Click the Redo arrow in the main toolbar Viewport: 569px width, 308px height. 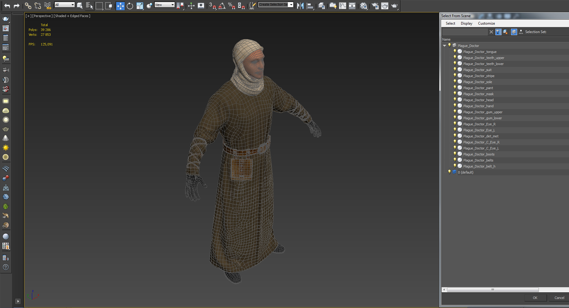[x=16, y=5]
